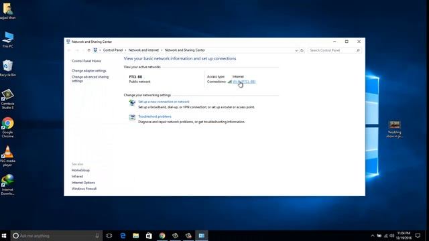Click the address bar network icon
This screenshot has width=429, height=241.
pyautogui.click(x=95, y=50)
